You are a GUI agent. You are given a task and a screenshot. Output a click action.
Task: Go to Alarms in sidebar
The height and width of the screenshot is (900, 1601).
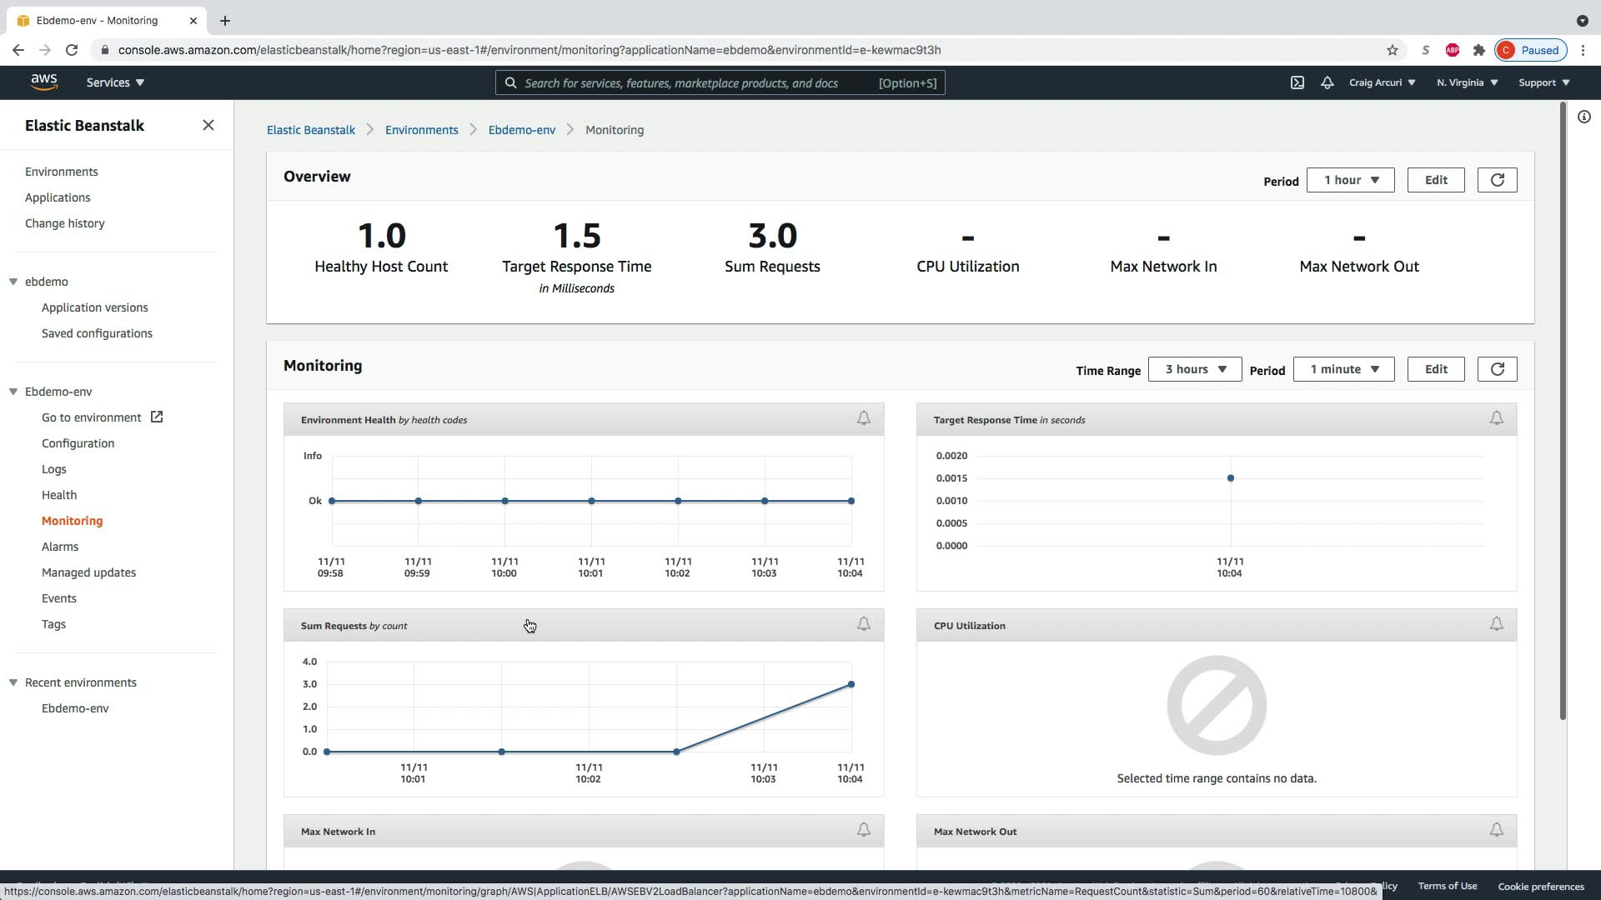point(60,547)
